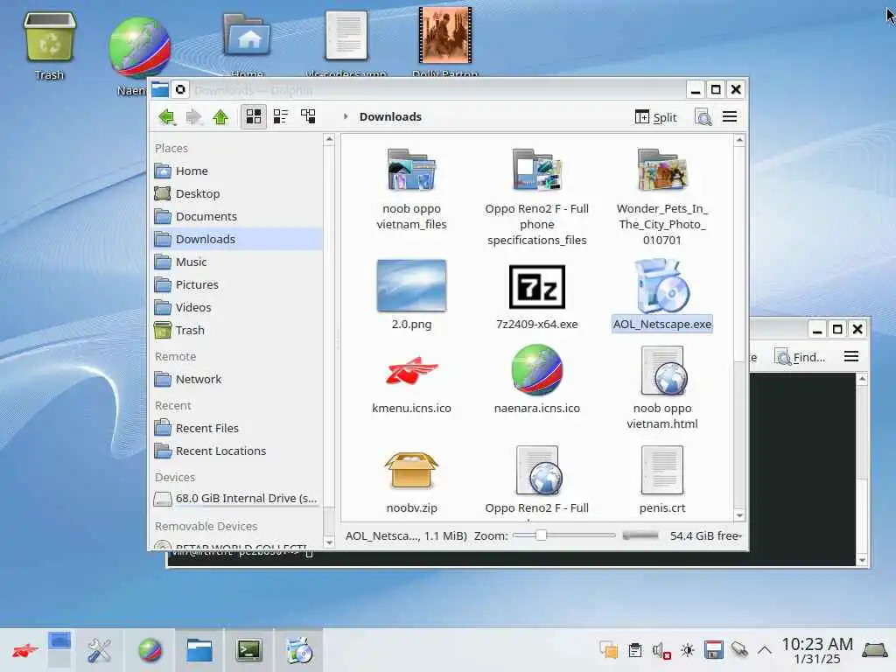Launch Naenara browser from the taskbar

(x=150, y=650)
